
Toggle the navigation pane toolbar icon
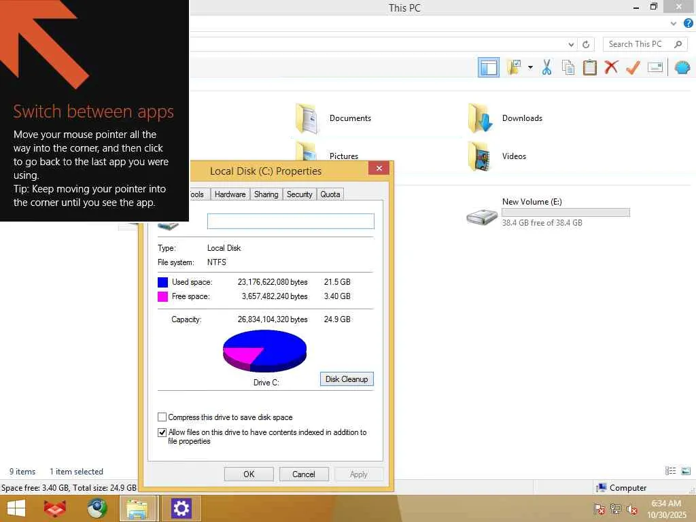488,67
